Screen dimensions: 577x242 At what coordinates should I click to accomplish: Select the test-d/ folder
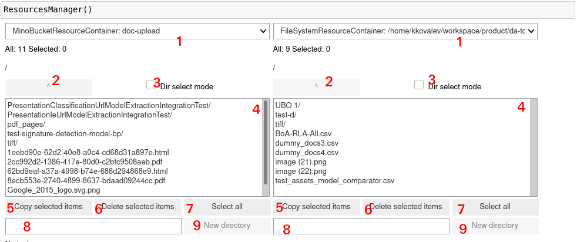pyautogui.click(x=286, y=115)
